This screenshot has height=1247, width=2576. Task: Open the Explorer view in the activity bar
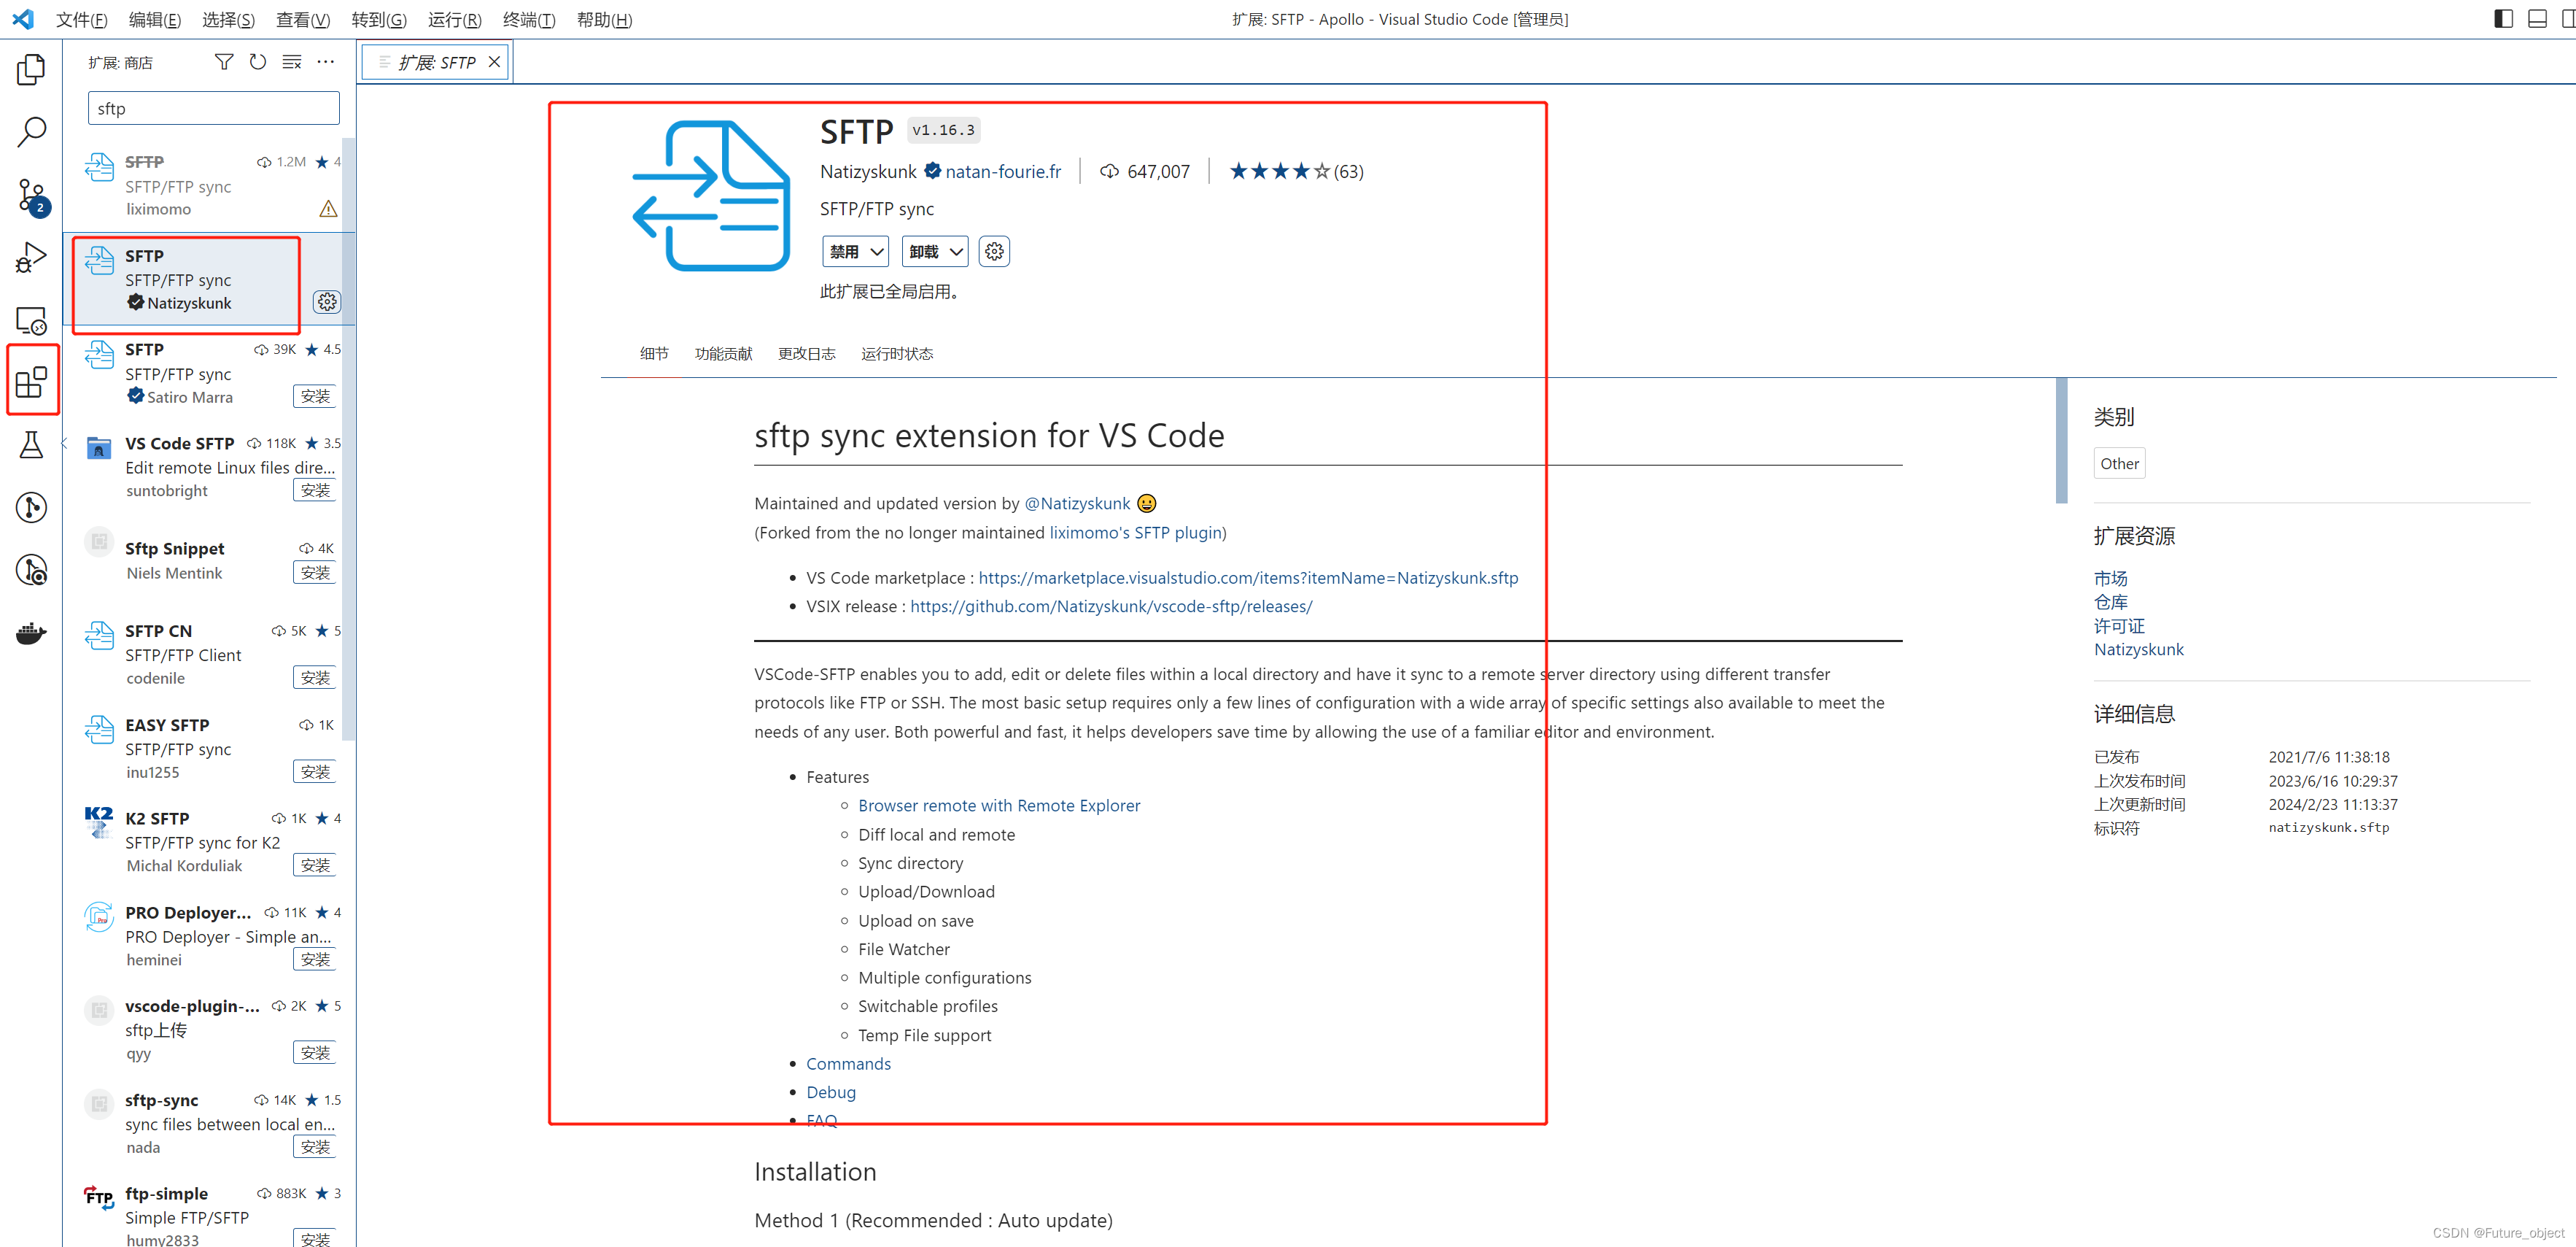click(33, 69)
